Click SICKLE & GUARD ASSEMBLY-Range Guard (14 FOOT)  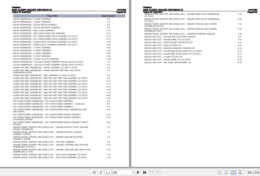(48, 64)
